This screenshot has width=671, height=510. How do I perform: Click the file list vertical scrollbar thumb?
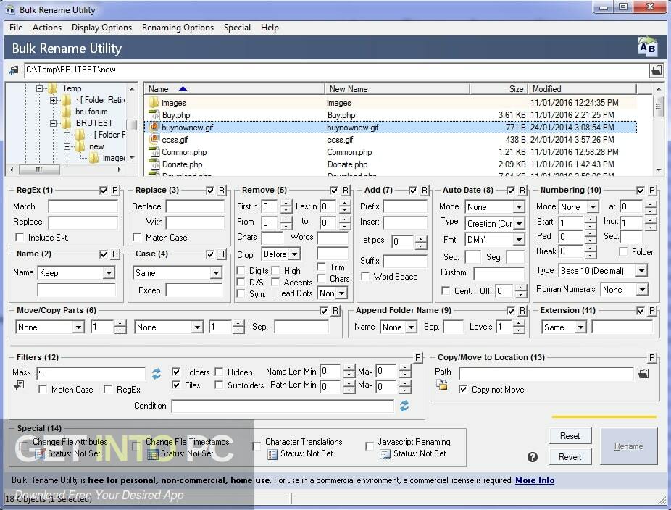(x=658, y=106)
